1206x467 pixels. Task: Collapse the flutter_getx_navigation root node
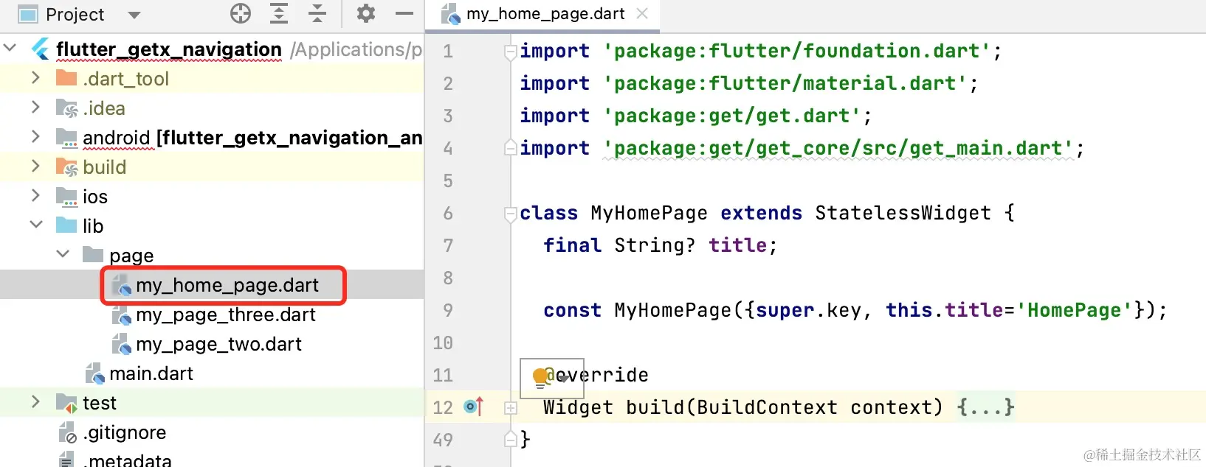[x=10, y=48]
